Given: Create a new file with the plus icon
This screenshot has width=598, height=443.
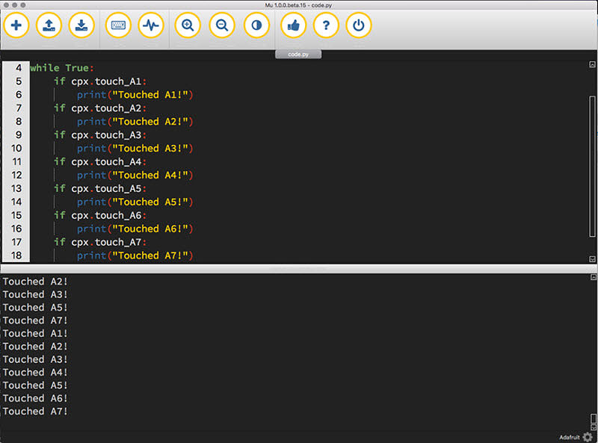Looking at the screenshot, I should click(16, 25).
